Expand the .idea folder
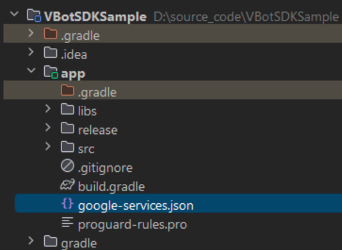Screen dimensions: 342x250 [x=31, y=52]
